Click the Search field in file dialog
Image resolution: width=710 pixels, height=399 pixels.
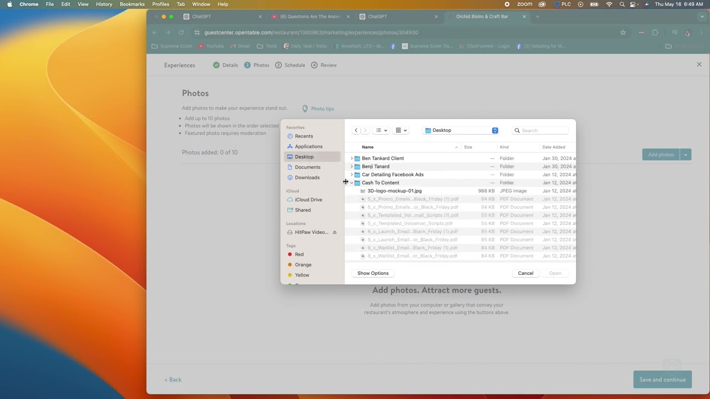[x=541, y=130]
